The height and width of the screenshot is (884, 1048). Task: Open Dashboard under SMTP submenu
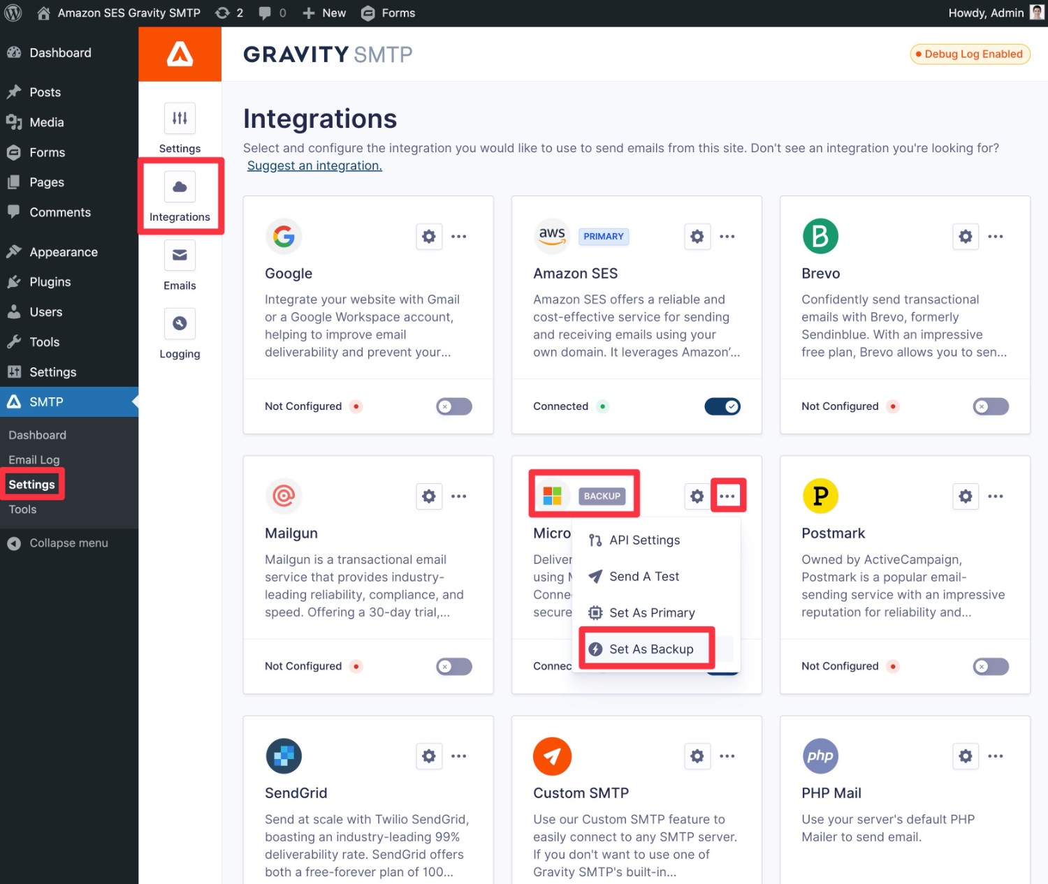coord(38,435)
